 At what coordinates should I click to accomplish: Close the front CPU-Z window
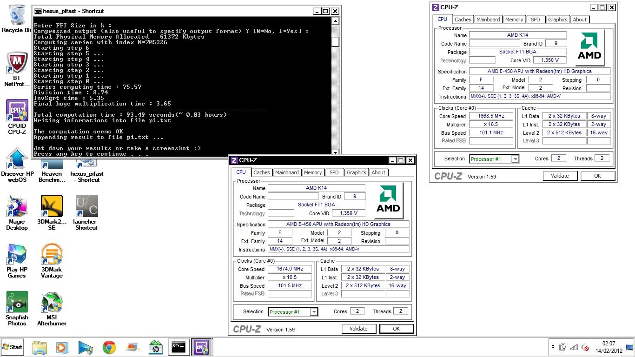[410, 160]
